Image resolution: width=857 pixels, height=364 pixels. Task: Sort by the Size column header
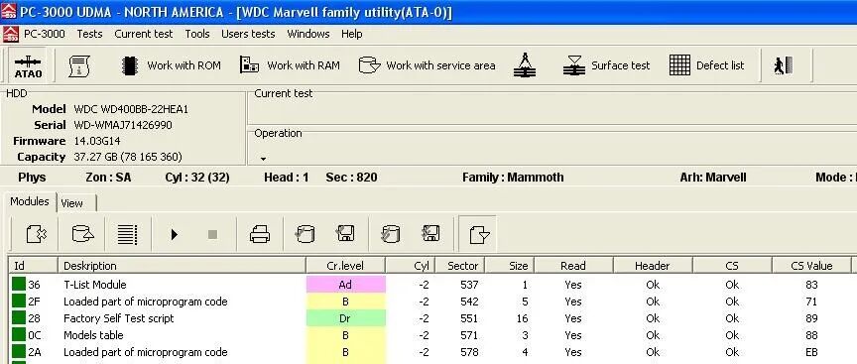(510, 266)
